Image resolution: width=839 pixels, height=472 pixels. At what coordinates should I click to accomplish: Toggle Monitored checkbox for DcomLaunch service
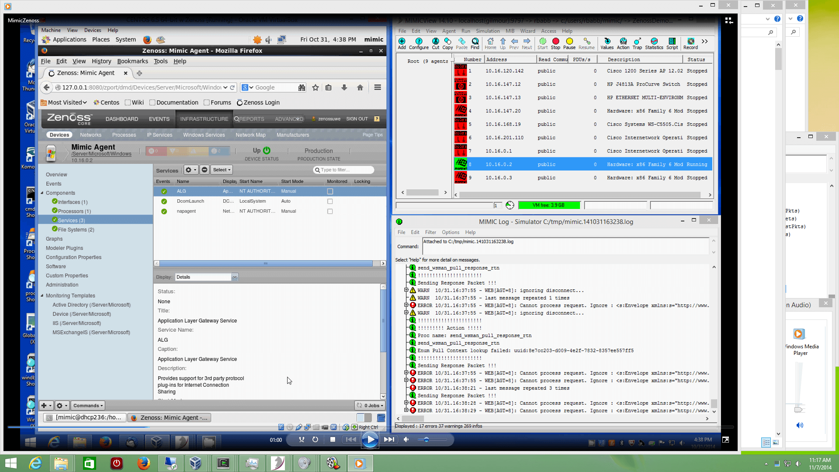click(x=330, y=201)
